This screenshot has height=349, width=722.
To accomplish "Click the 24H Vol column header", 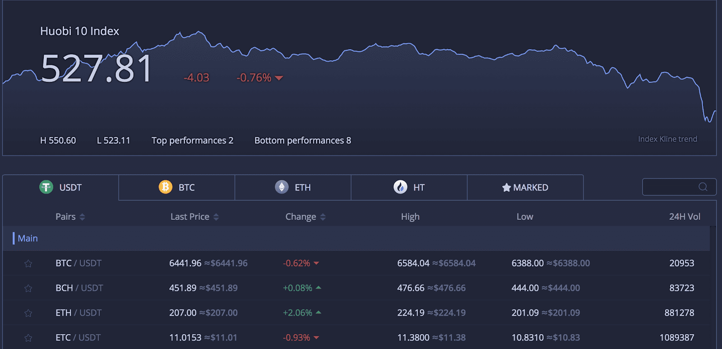I will coord(685,217).
